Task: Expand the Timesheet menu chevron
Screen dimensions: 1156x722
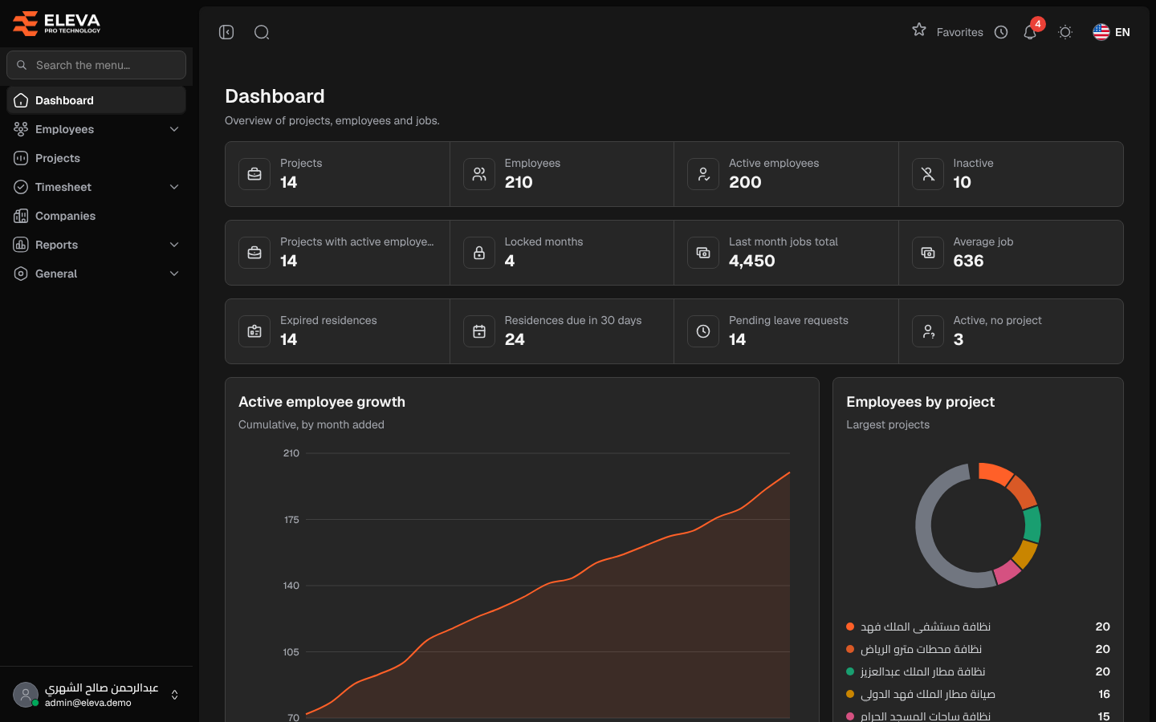Action: [x=174, y=187]
